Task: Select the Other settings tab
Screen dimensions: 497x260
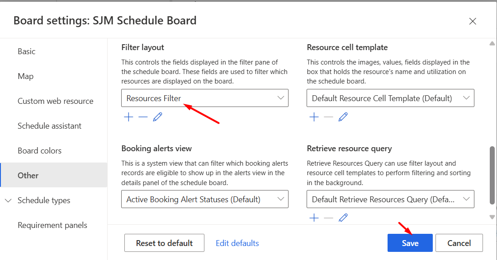Action: click(53, 175)
